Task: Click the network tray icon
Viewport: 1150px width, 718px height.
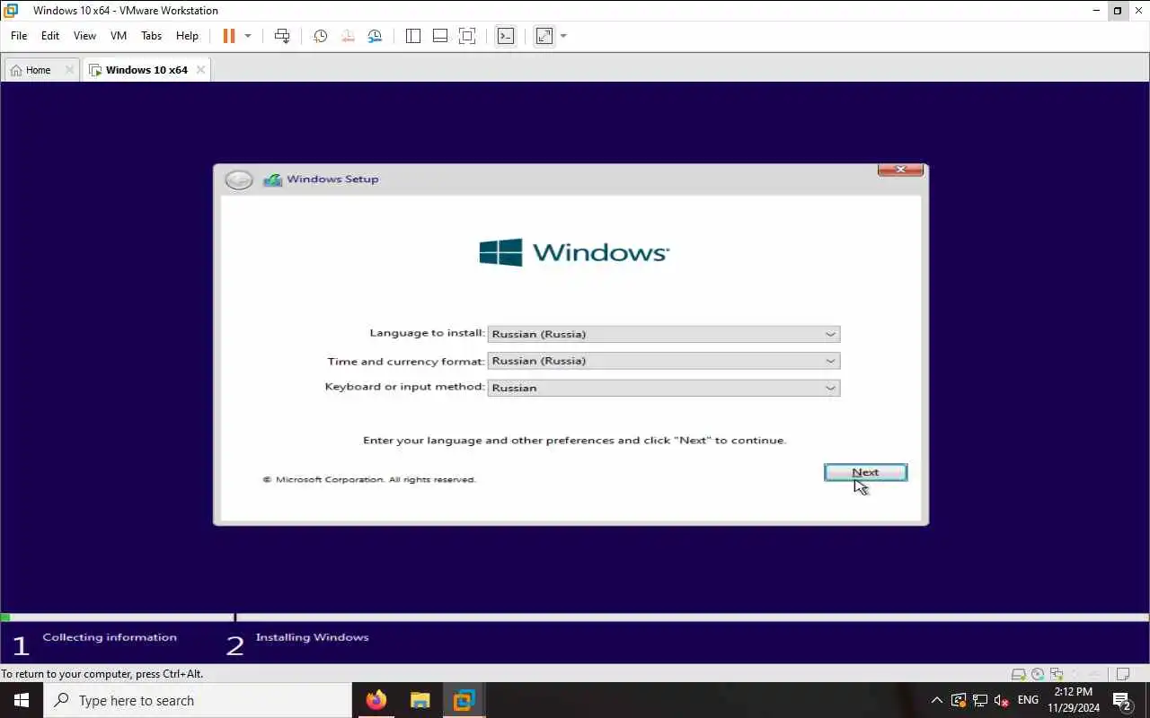Action: 980,700
